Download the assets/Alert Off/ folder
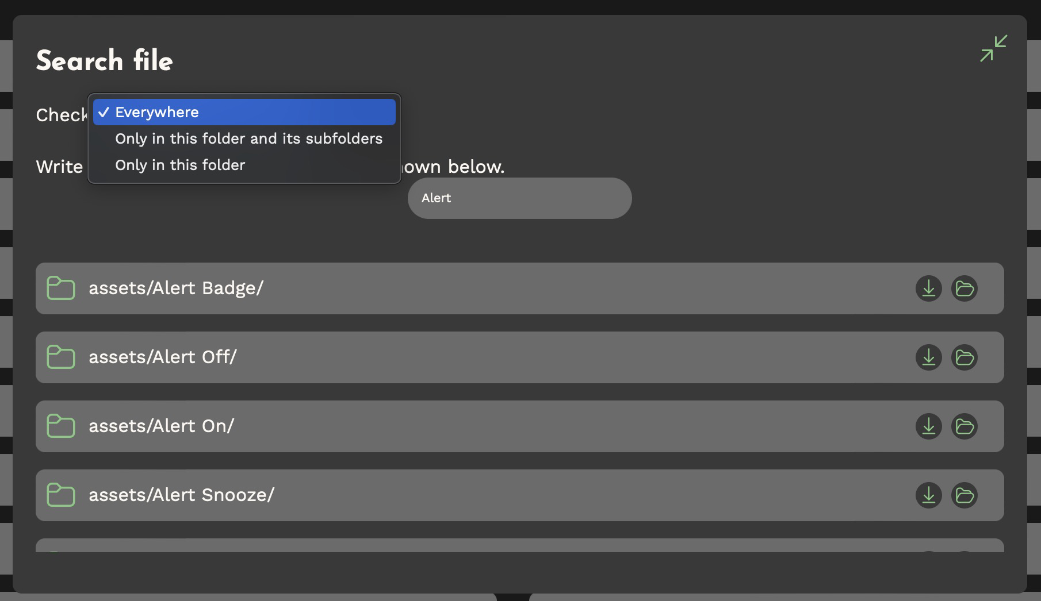This screenshot has height=601, width=1041. click(929, 357)
